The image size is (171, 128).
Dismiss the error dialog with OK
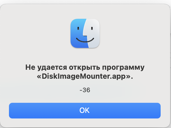[x=85, y=111]
